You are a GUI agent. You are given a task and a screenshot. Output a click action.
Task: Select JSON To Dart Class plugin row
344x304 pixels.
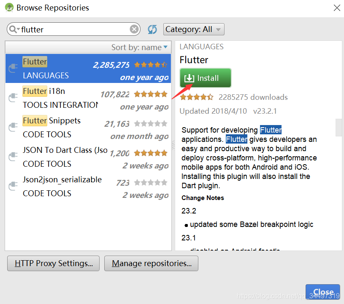coord(88,157)
